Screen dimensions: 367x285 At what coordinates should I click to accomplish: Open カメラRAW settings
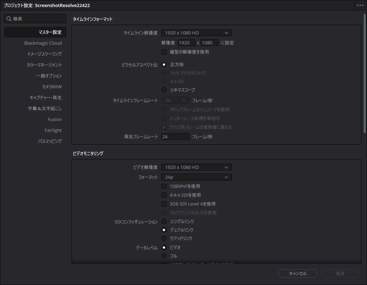(52, 87)
